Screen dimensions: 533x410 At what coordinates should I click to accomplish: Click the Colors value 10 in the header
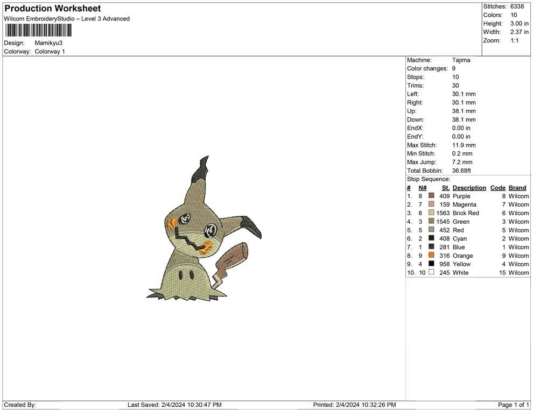coord(514,15)
